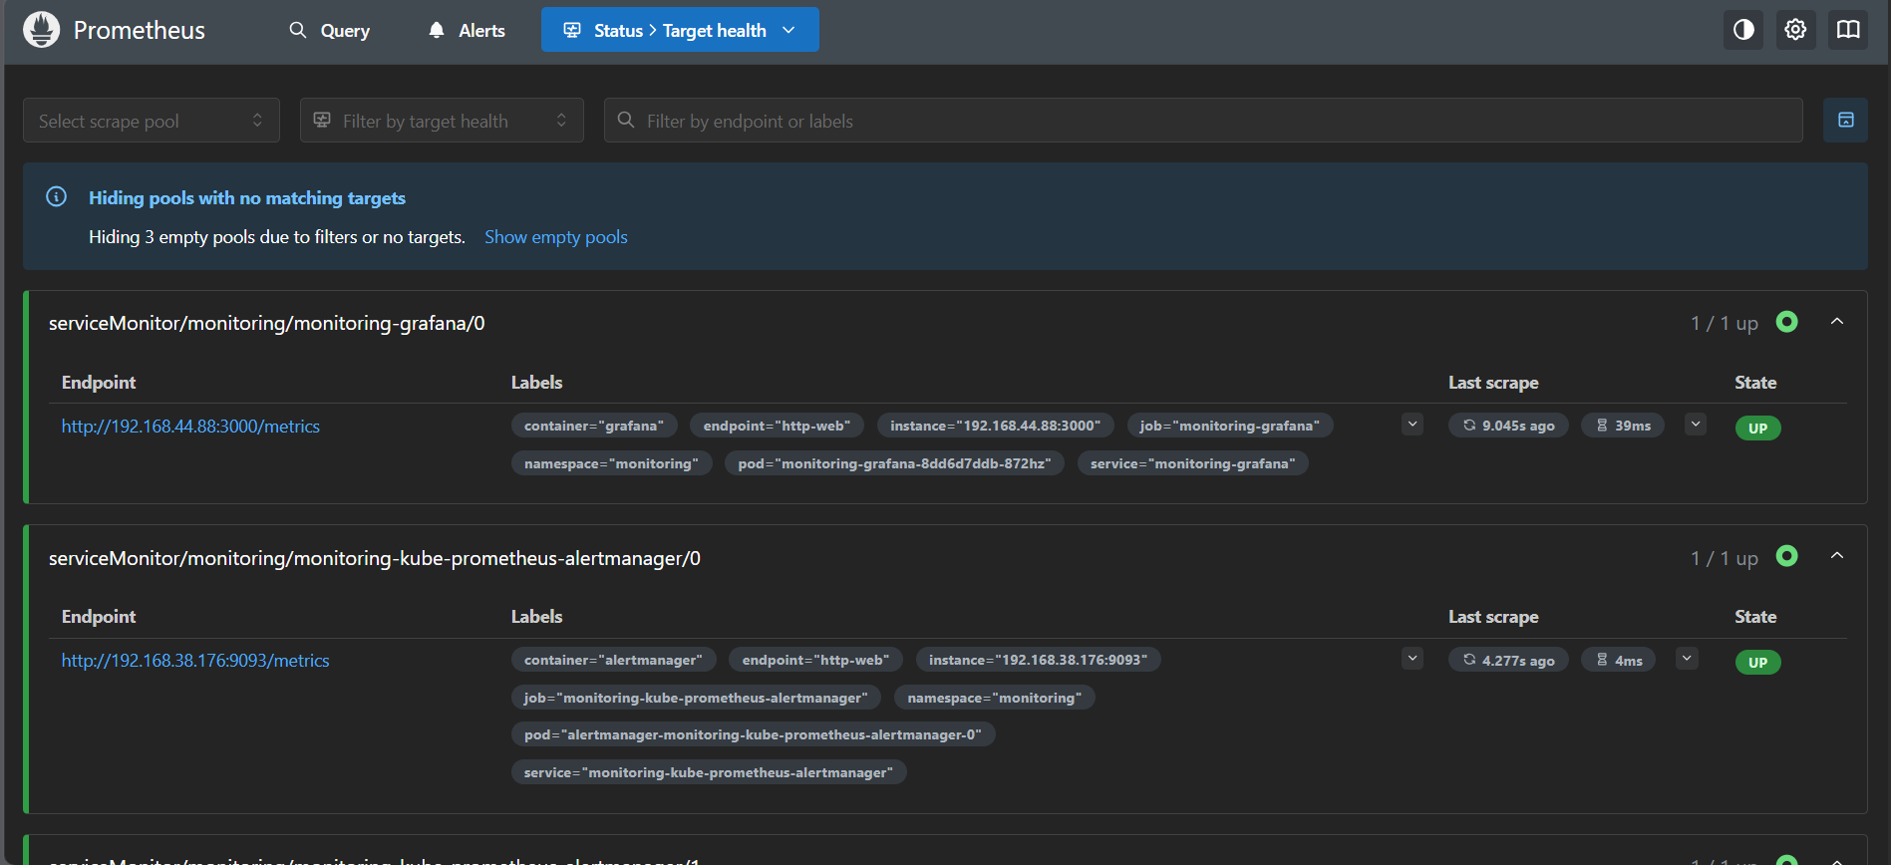1891x865 pixels.
Task: Expand labels for grafana target
Action: click(1413, 425)
